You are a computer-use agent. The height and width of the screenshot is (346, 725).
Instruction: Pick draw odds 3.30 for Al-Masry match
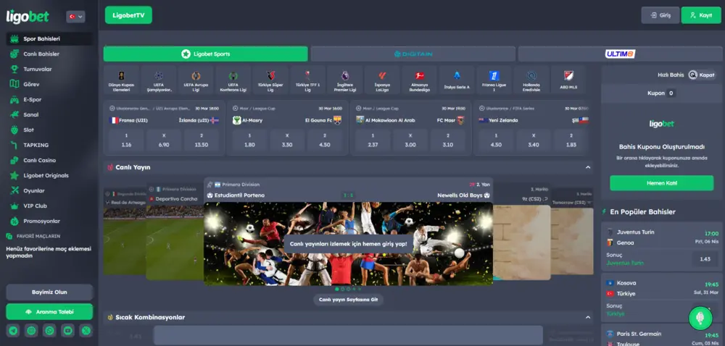tap(287, 140)
